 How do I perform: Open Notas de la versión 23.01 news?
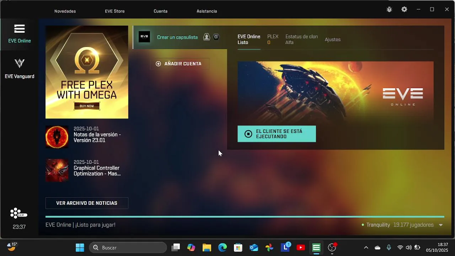tap(97, 134)
